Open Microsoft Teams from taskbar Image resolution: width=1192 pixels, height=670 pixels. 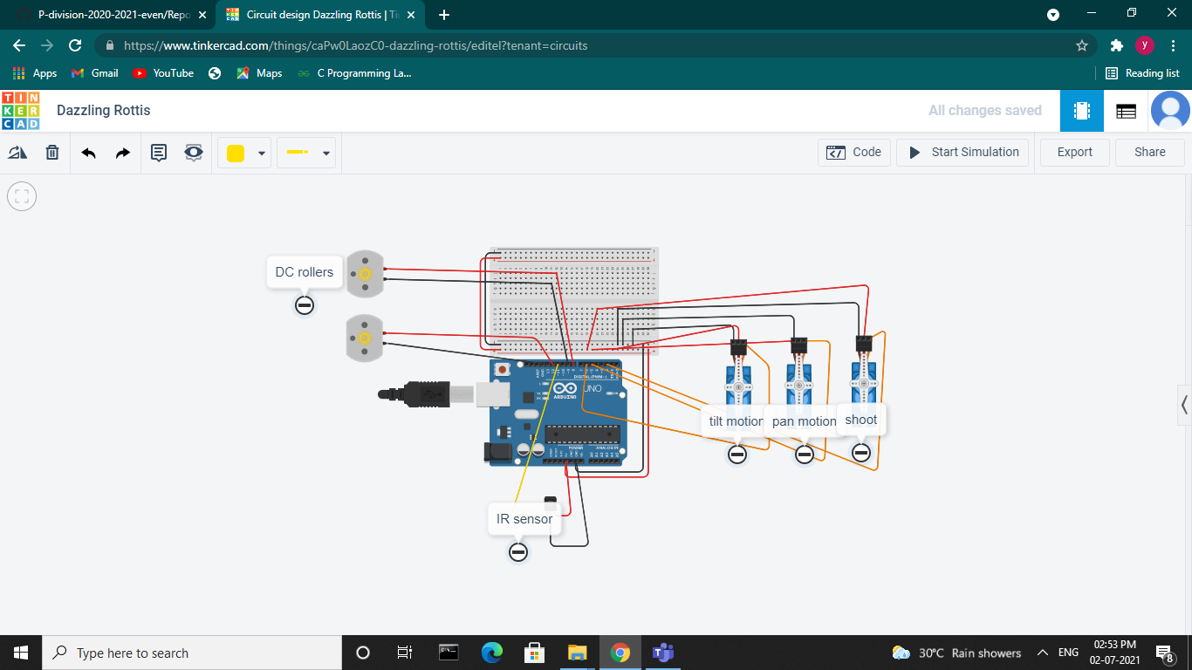662,653
